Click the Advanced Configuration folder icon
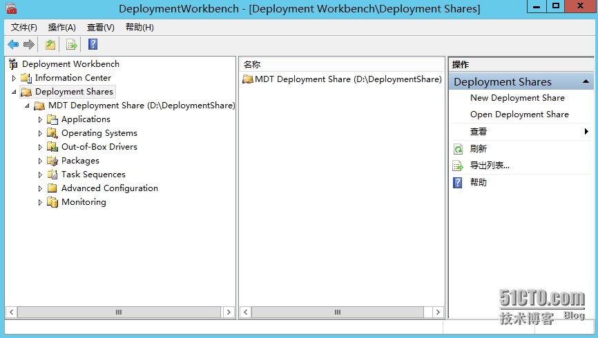Viewport: 598px width, 338px height. pos(52,188)
